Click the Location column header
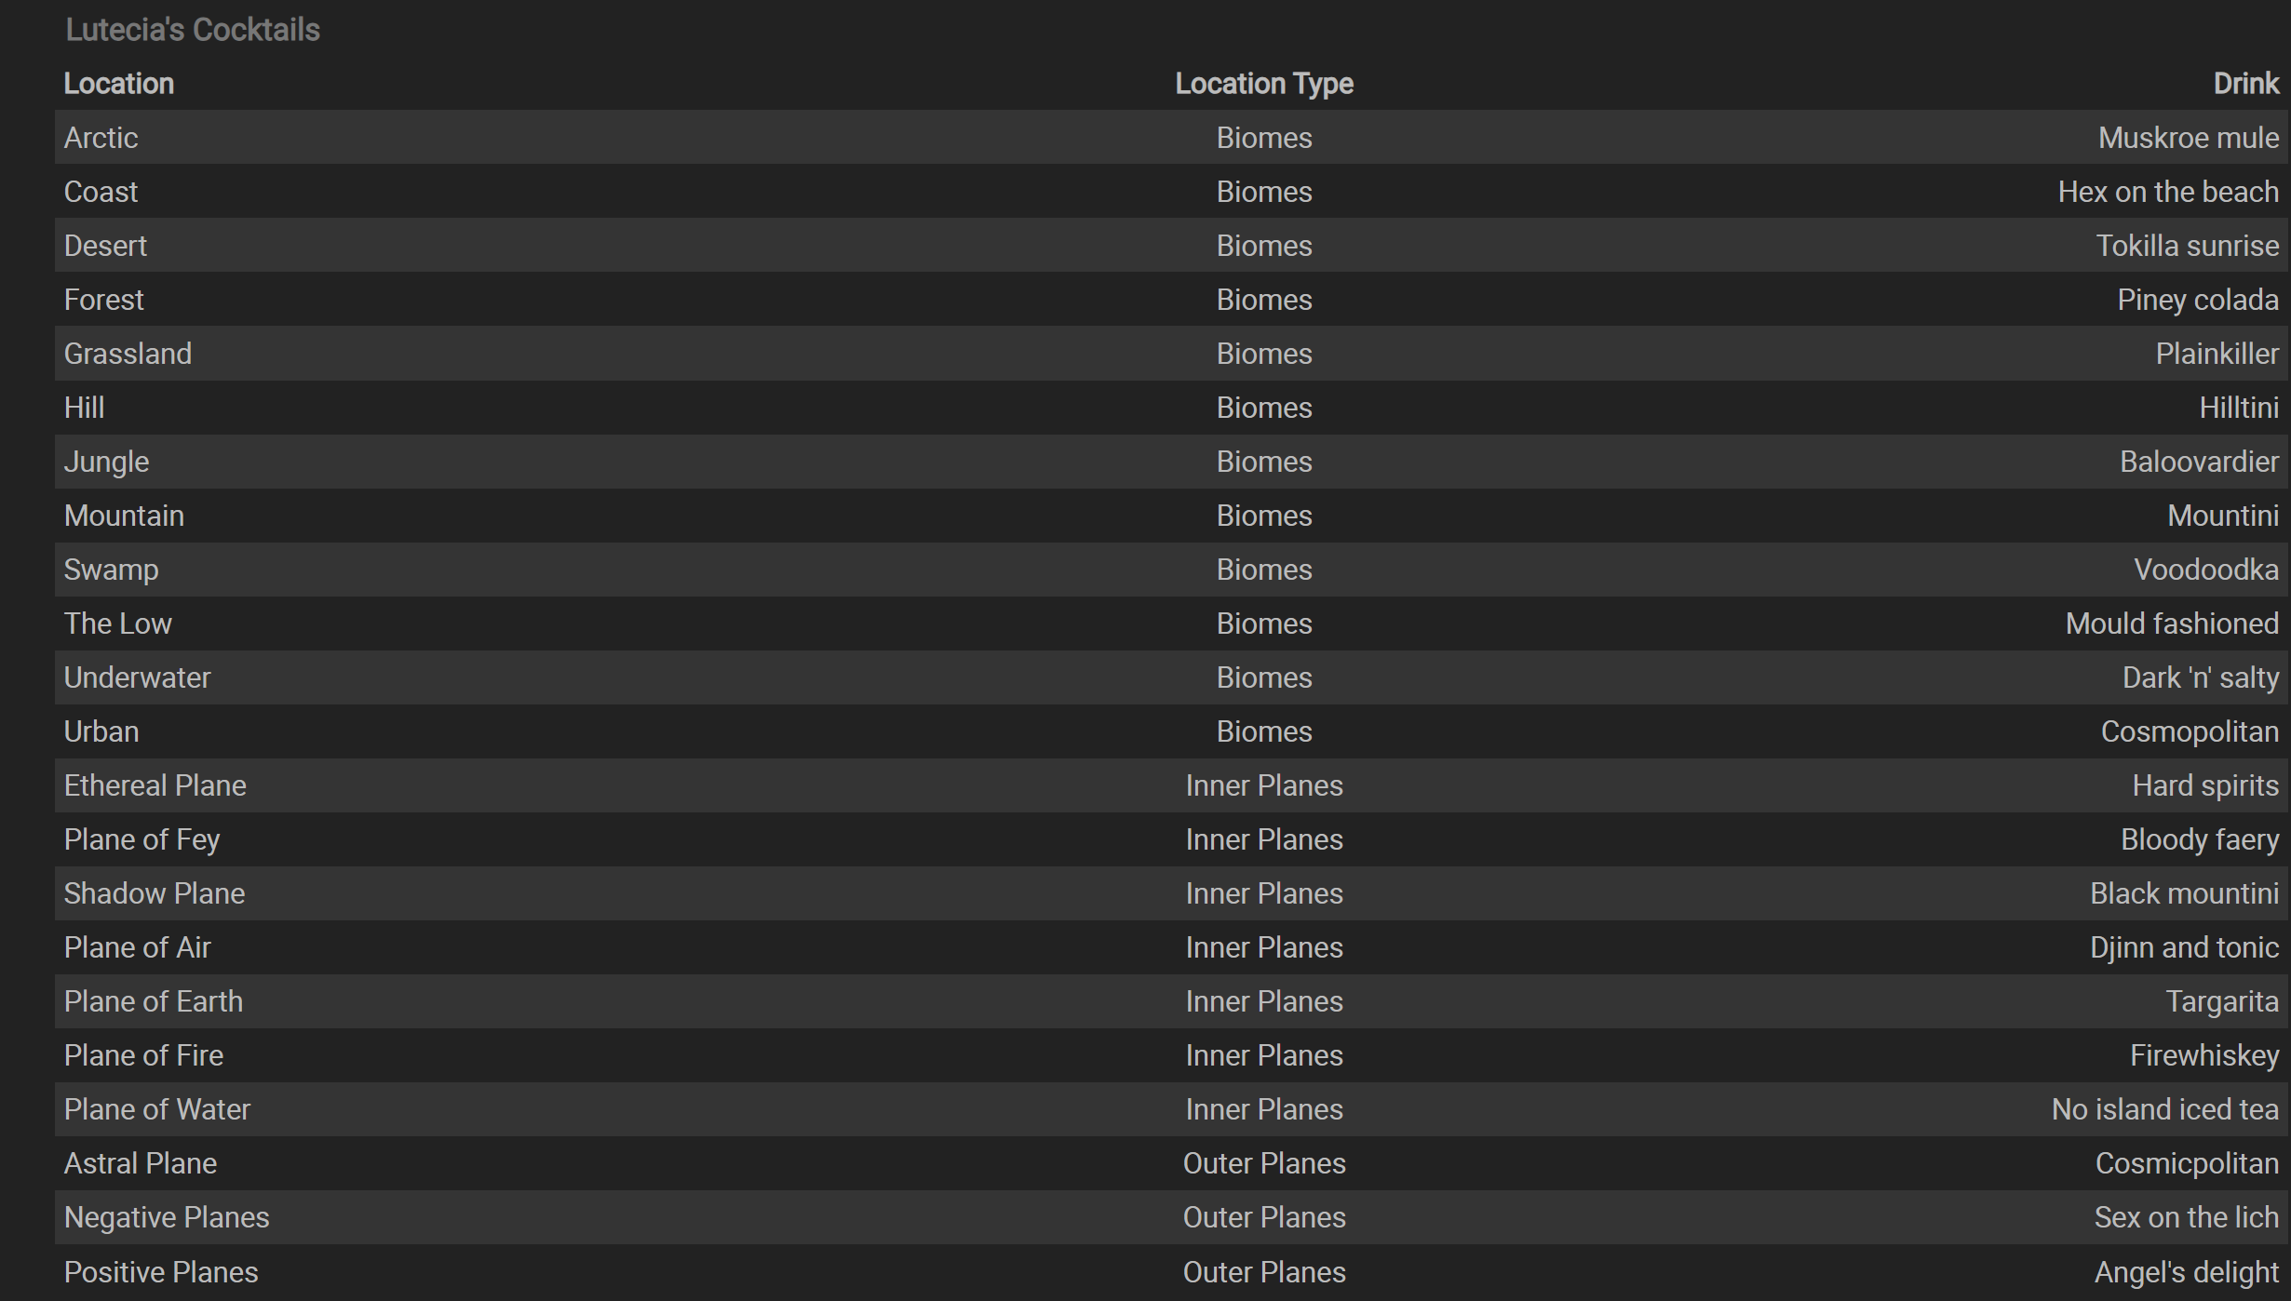The height and width of the screenshot is (1301, 2291). click(x=118, y=84)
